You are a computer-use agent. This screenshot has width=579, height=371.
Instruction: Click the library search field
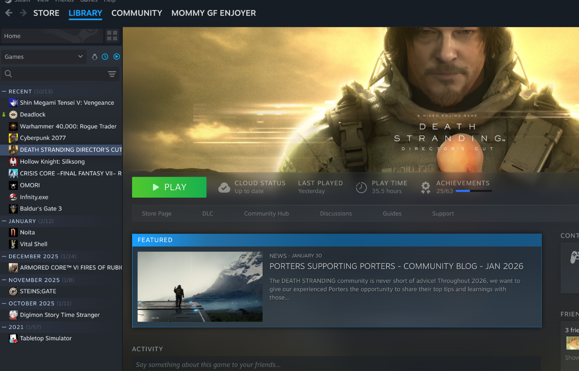coord(60,74)
